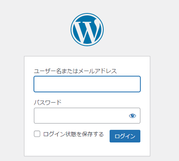Click the WordPress logo
179x161 pixels.
pos(87,30)
